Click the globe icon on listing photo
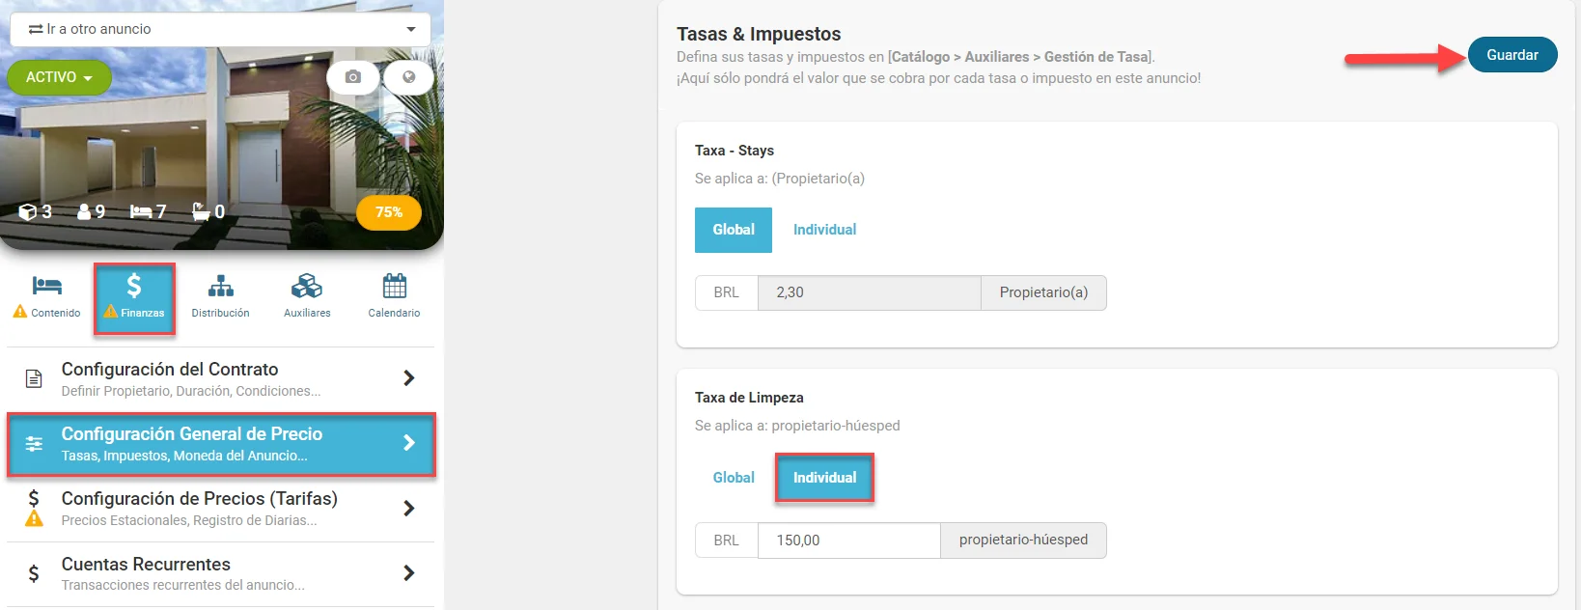Image resolution: width=1581 pixels, height=610 pixels. (408, 77)
